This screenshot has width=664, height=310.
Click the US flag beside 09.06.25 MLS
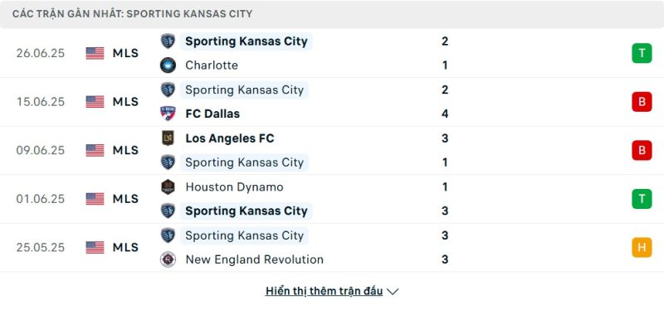coord(95,151)
